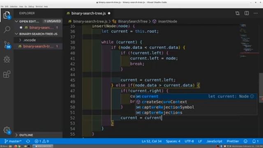263x148 pixels.
Task: Open the Debug menu
Action: pos(31,7)
